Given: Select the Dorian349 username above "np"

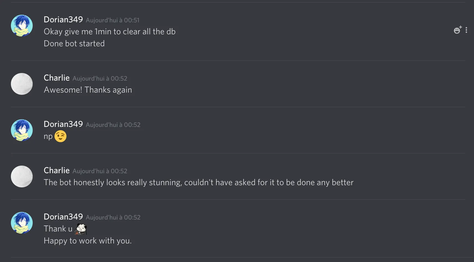Looking at the screenshot, I should [x=63, y=124].
